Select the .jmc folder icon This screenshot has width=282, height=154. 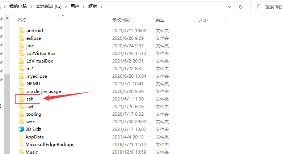pyautogui.click(x=21, y=46)
